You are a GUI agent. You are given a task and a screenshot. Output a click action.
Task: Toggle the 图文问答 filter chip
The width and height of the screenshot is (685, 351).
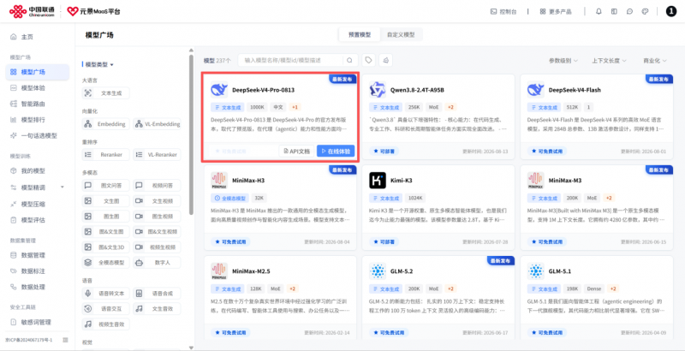coord(105,186)
